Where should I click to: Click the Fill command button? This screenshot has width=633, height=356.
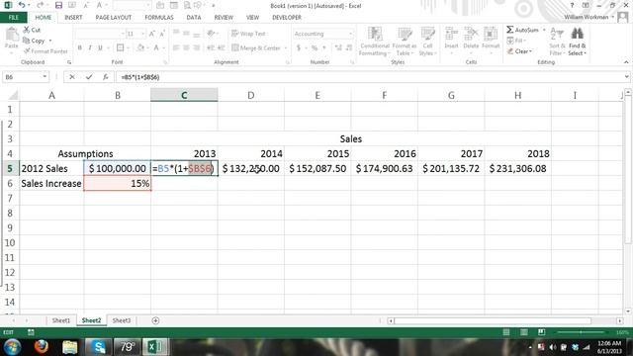coord(515,41)
